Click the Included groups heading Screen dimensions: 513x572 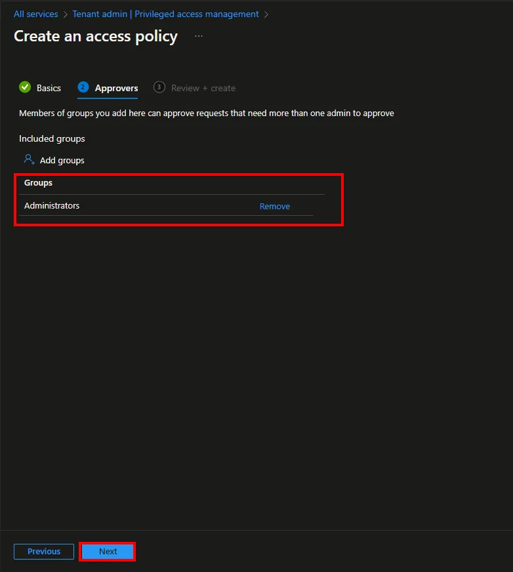point(52,139)
